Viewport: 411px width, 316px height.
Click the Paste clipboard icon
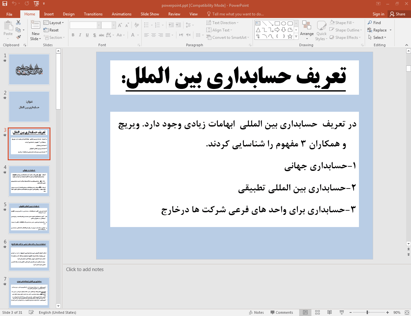(8, 26)
